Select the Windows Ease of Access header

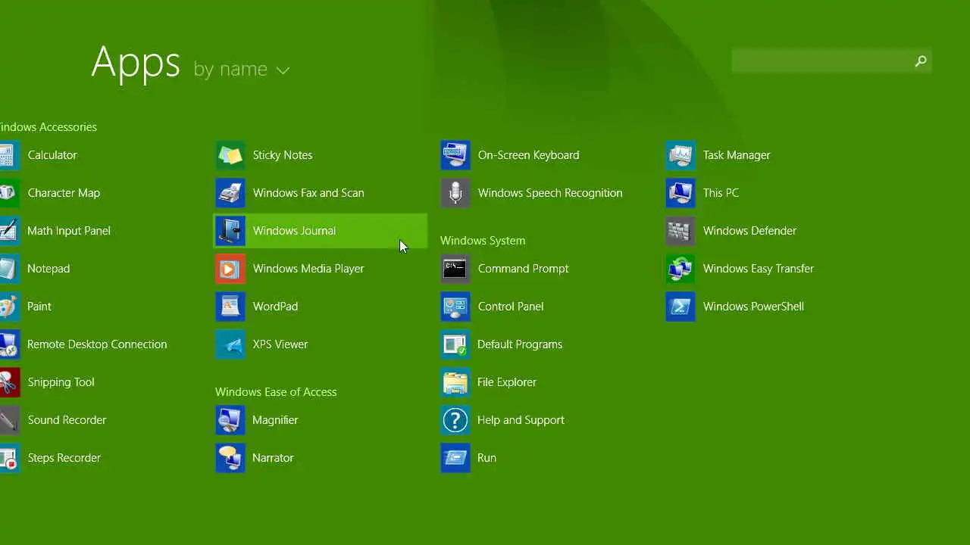[276, 392]
